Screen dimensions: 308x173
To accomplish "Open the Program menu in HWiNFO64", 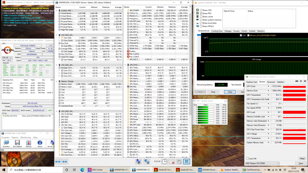I will click(x=5, y=137).
